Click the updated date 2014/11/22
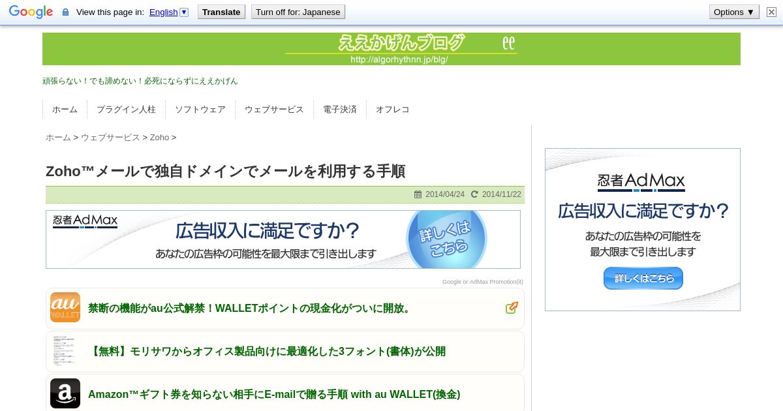This screenshot has height=411, width=783. tap(502, 194)
